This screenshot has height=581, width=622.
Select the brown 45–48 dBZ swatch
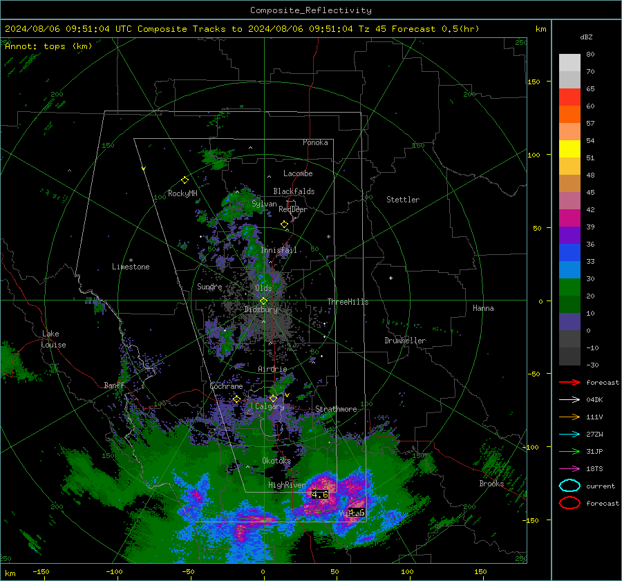click(x=569, y=184)
